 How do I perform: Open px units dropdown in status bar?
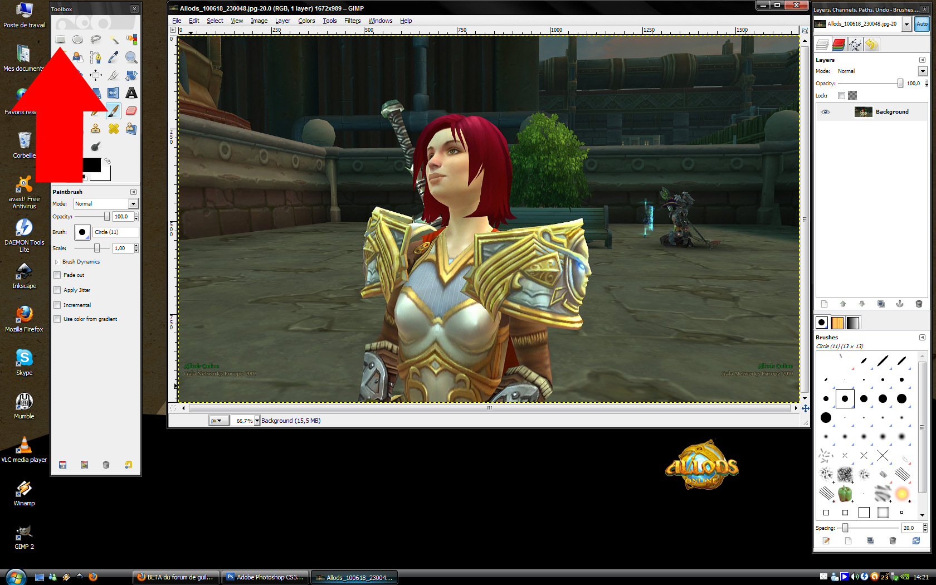[219, 421]
